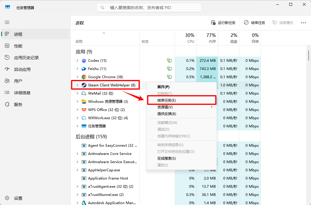Open 资源值(V) submenu

click(182, 107)
